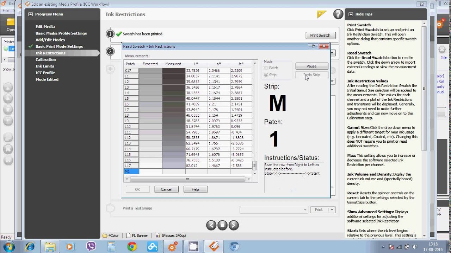The height and width of the screenshot is (253, 451).
Task: Go to Add/Edit Modes step
Action: coord(50,40)
